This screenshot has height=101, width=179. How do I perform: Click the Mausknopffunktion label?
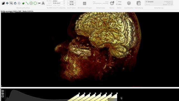point(23,8)
